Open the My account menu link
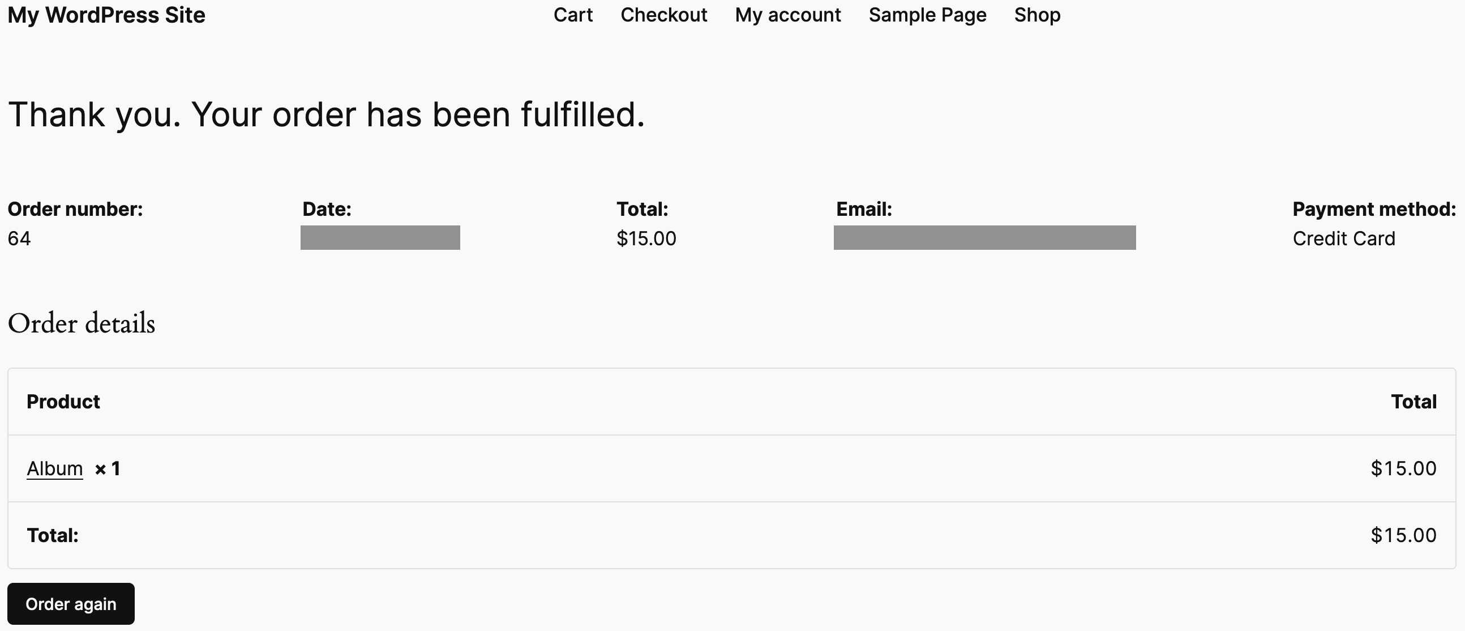Image resolution: width=1465 pixels, height=631 pixels. click(787, 15)
